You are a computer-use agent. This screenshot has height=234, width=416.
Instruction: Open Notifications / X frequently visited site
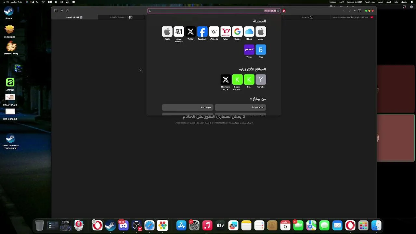click(226, 80)
